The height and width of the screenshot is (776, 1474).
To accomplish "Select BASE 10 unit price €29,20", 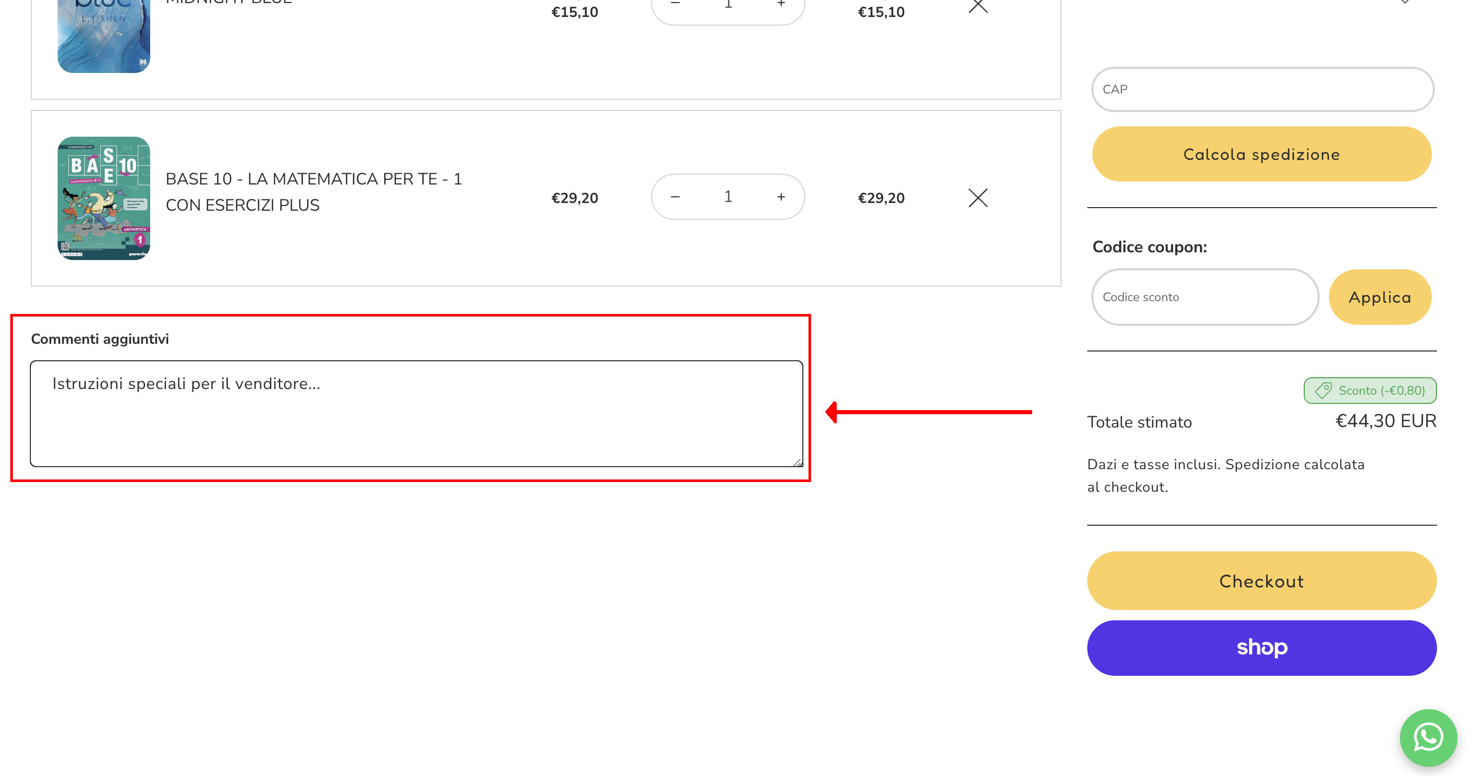I will pyautogui.click(x=574, y=198).
